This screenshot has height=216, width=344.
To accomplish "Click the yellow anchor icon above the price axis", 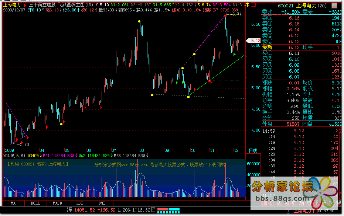I will pyautogui.click(x=247, y=6).
